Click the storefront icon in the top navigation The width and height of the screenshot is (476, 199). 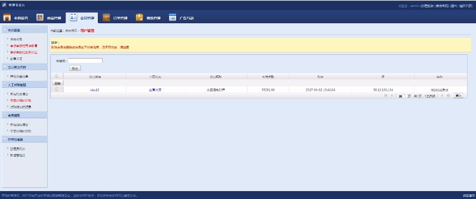(7, 17)
